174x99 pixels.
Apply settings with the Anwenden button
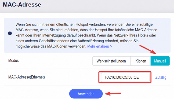(x=86, y=94)
